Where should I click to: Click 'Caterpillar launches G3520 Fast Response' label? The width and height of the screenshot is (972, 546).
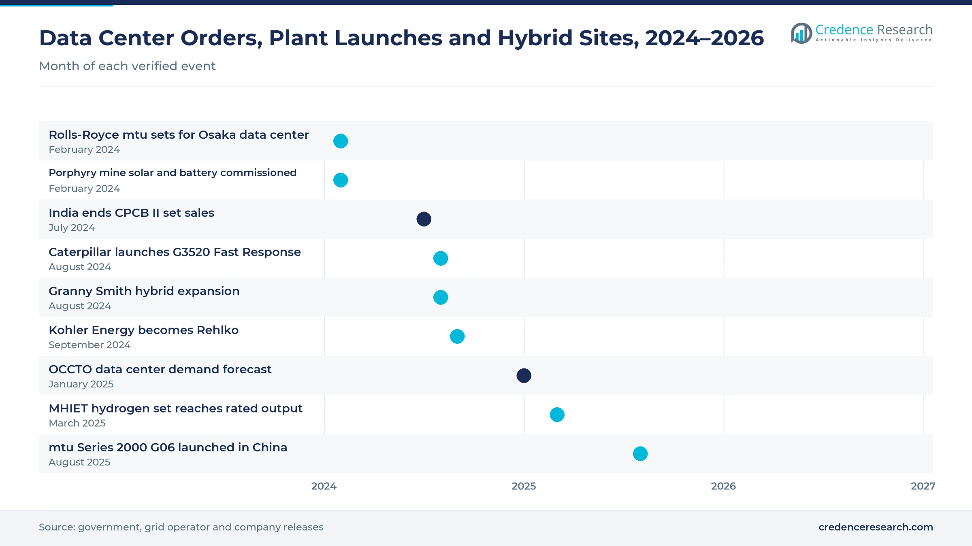(x=175, y=252)
